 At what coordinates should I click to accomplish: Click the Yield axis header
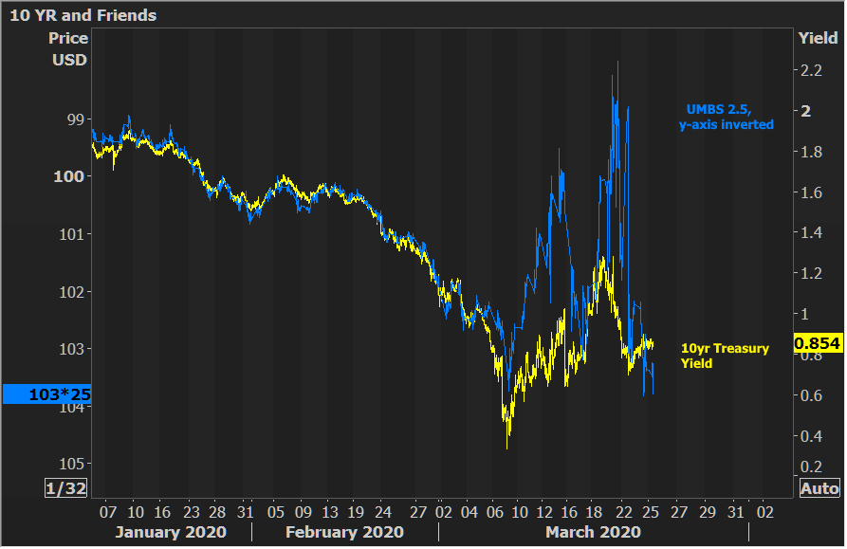(817, 38)
